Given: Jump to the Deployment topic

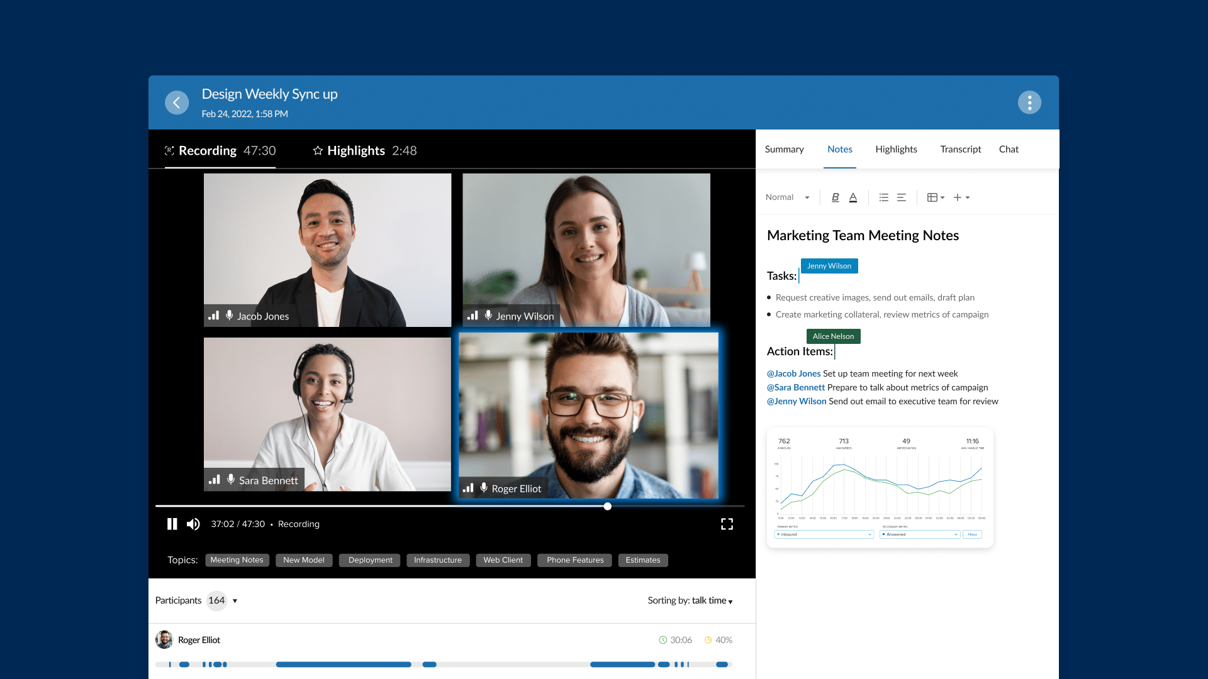Looking at the screenshot, I should point(370,560).
